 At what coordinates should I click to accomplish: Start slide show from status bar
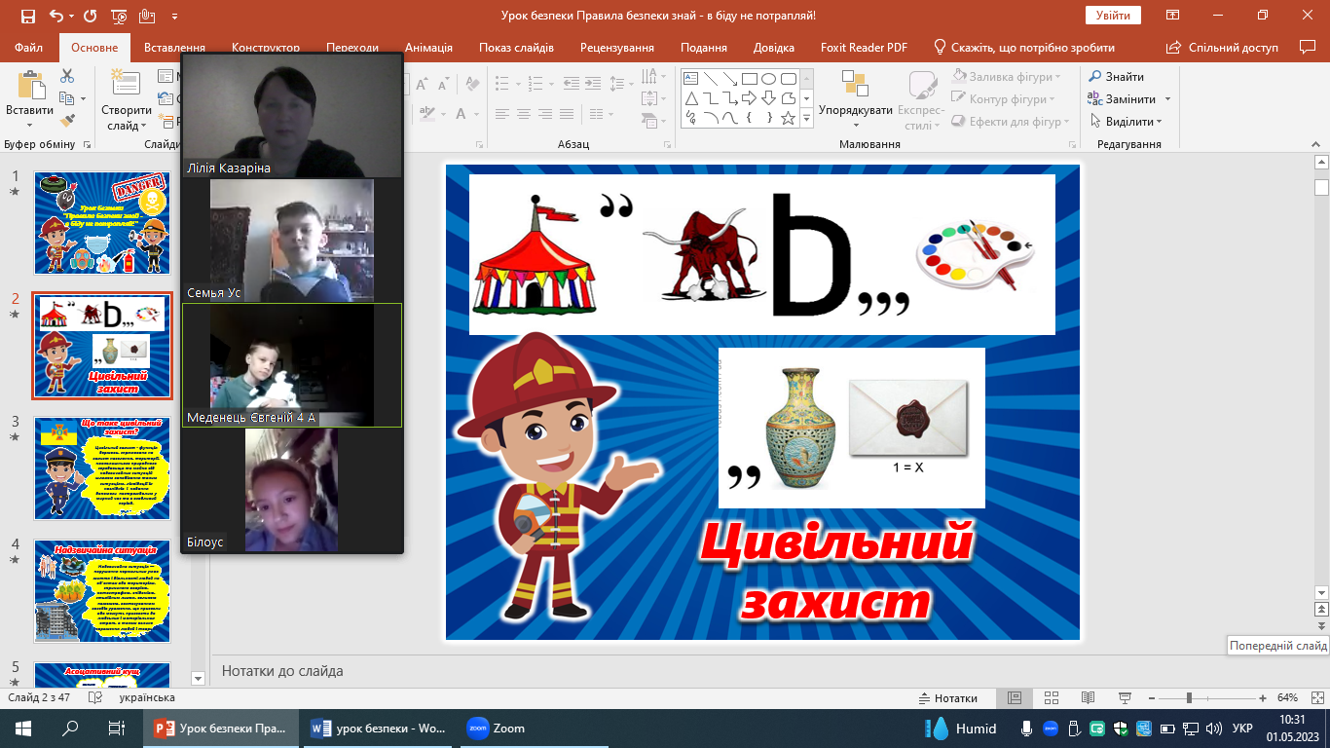tap(1126, 698)
